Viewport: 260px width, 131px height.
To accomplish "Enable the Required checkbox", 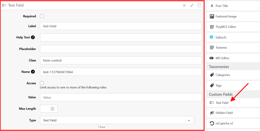I will click(x=42, y=16).
